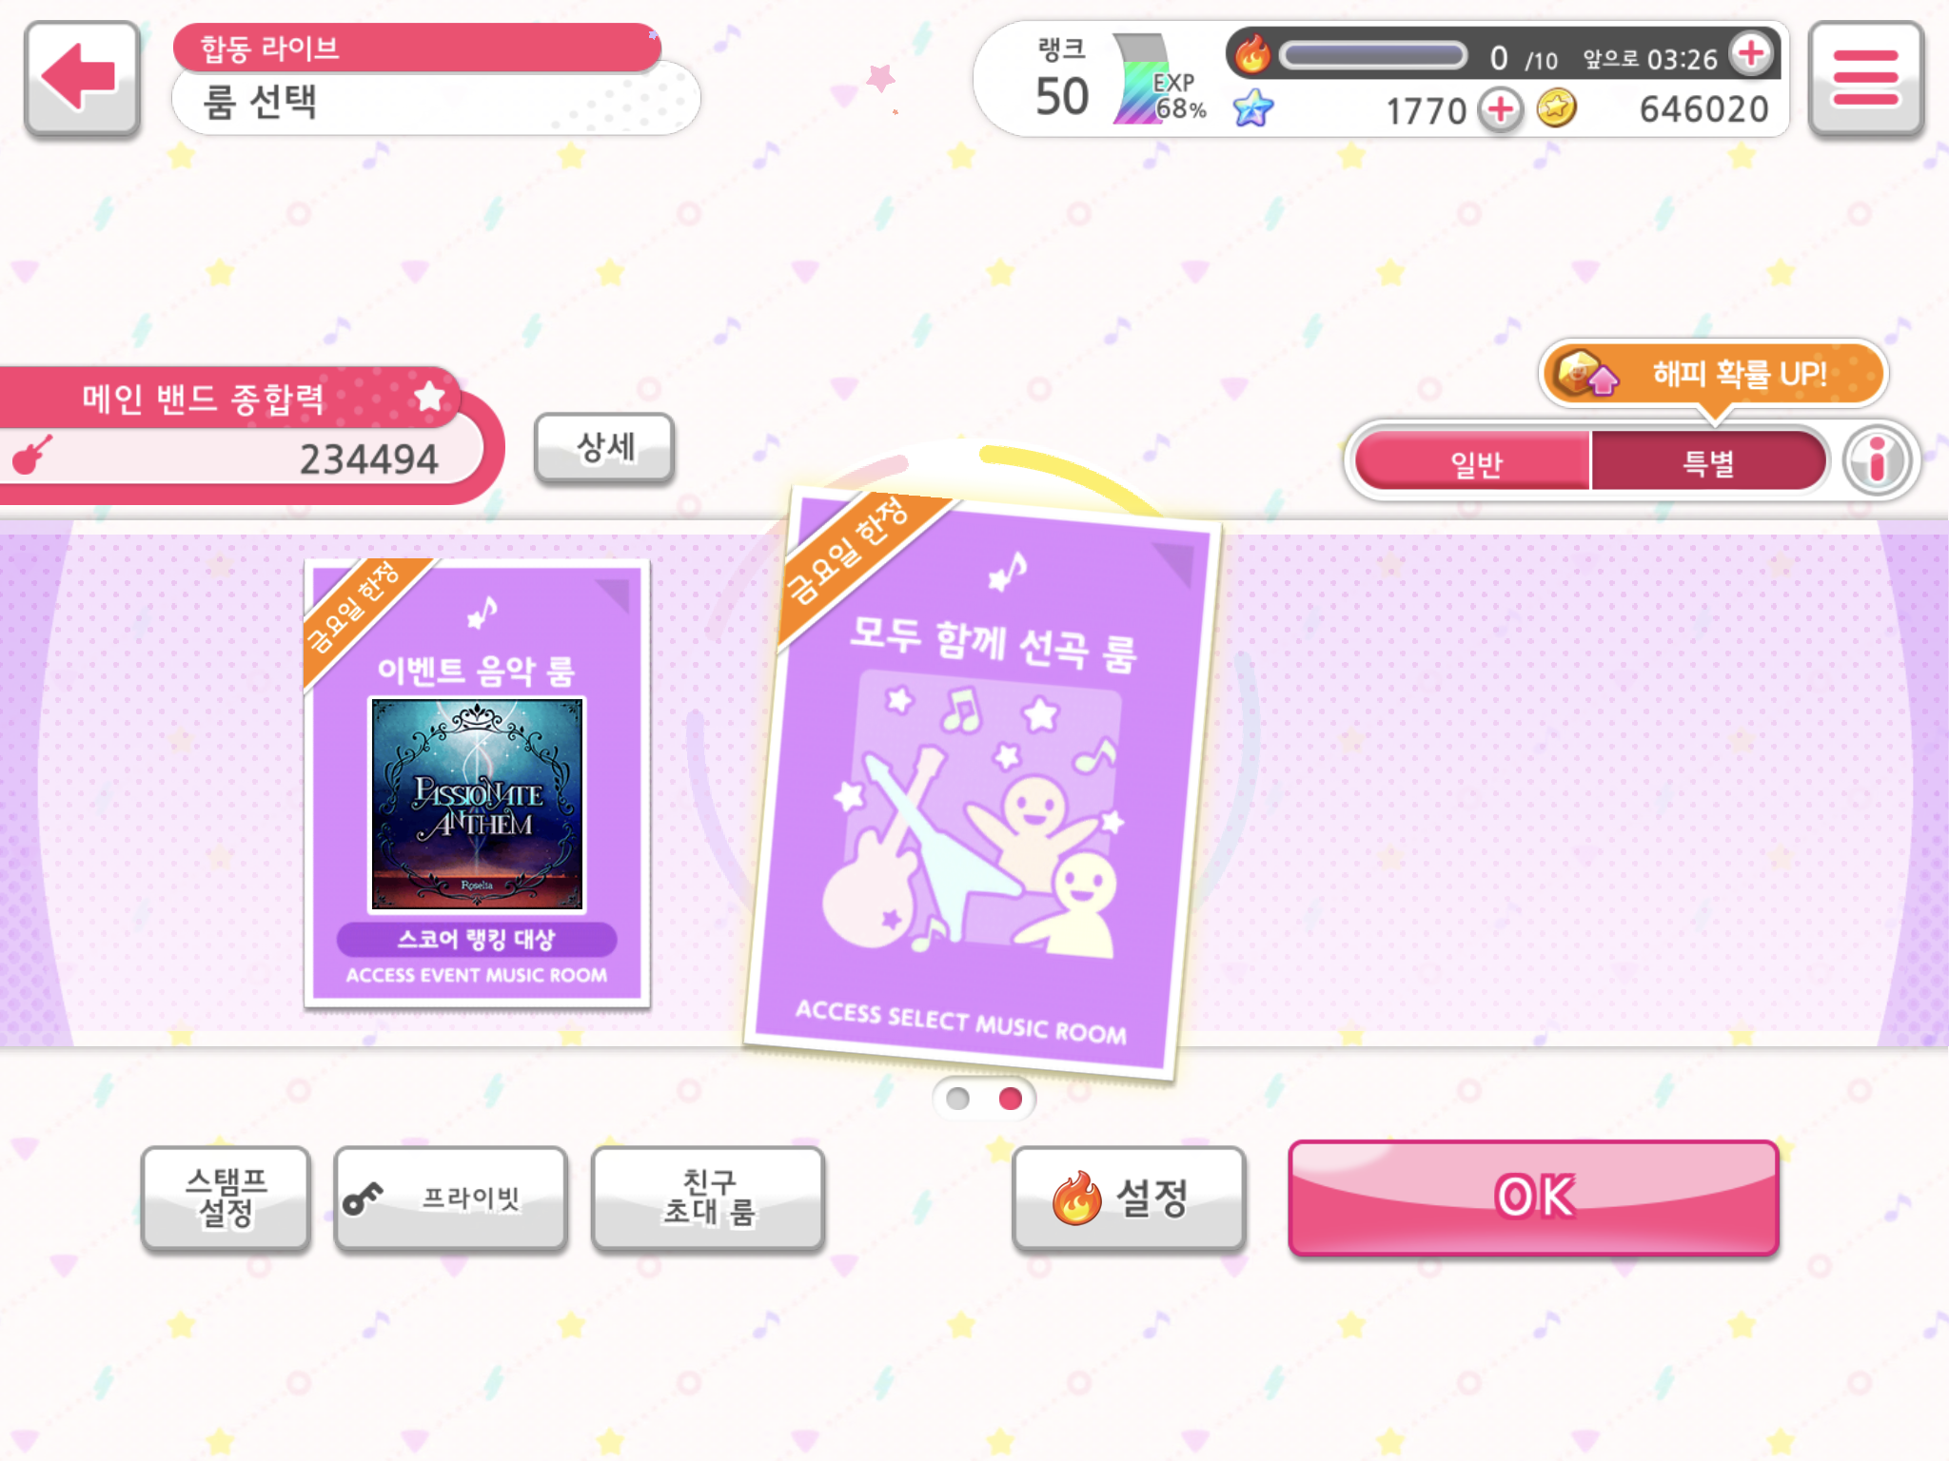The image size is (1949, 1461).
Task: Select the second red page dot
Action: pos(1011,1099)
